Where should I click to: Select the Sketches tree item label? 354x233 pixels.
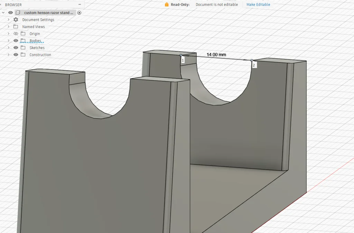pyautogui.click(x=37, y=48)
